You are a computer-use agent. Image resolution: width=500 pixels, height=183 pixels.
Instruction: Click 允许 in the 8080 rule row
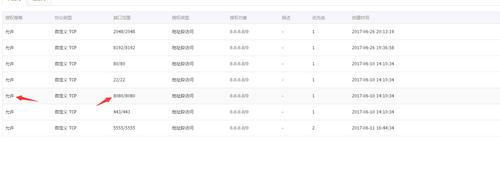click(x=10, y=96)
